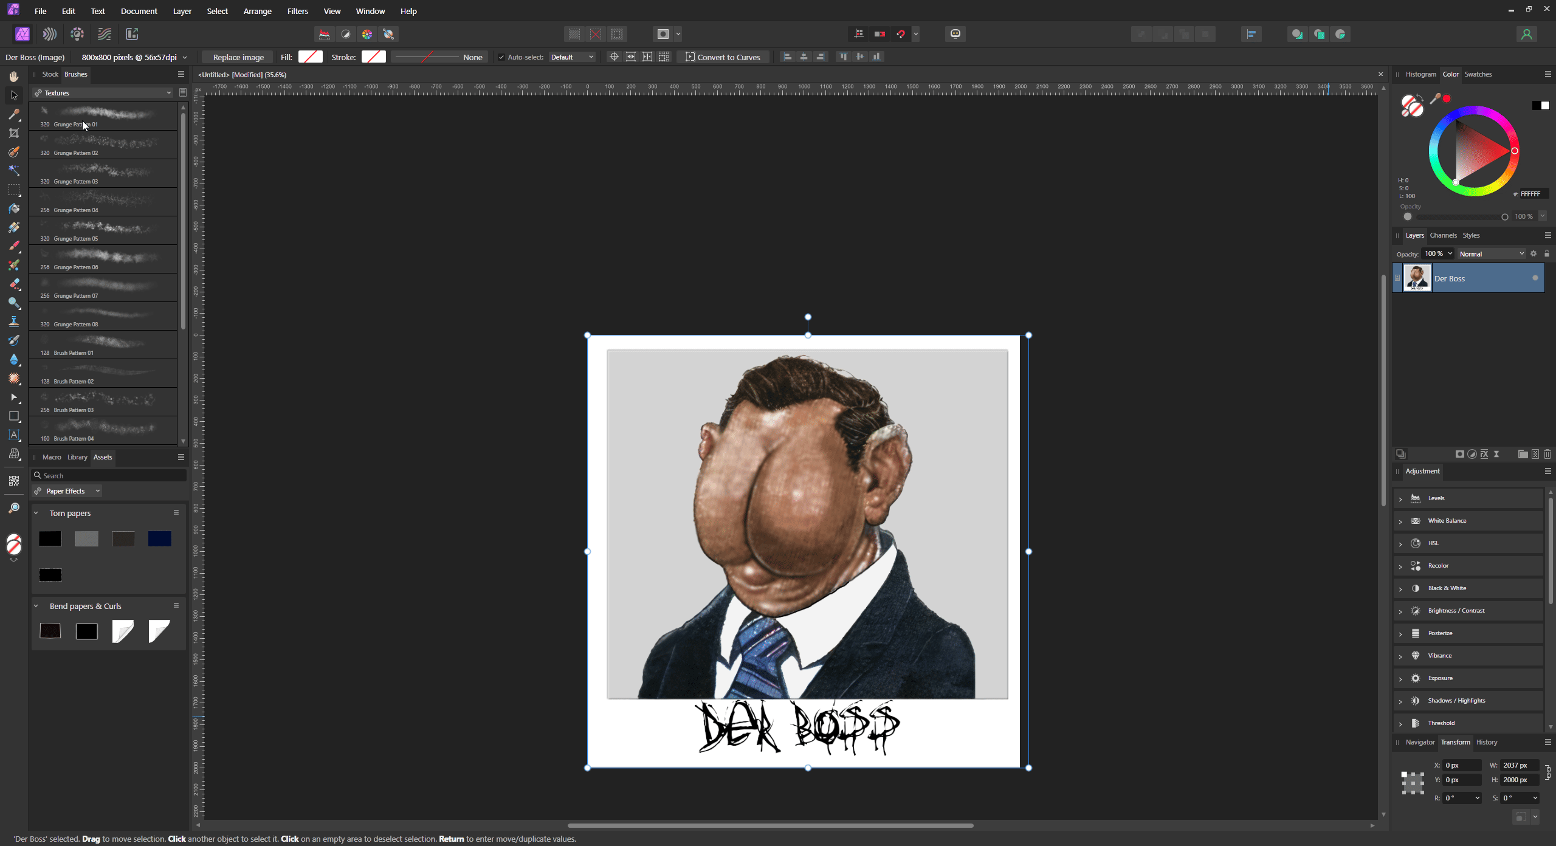
Task: Toggle the Auto-select checkbox
Action: click(x=501, y=57)
